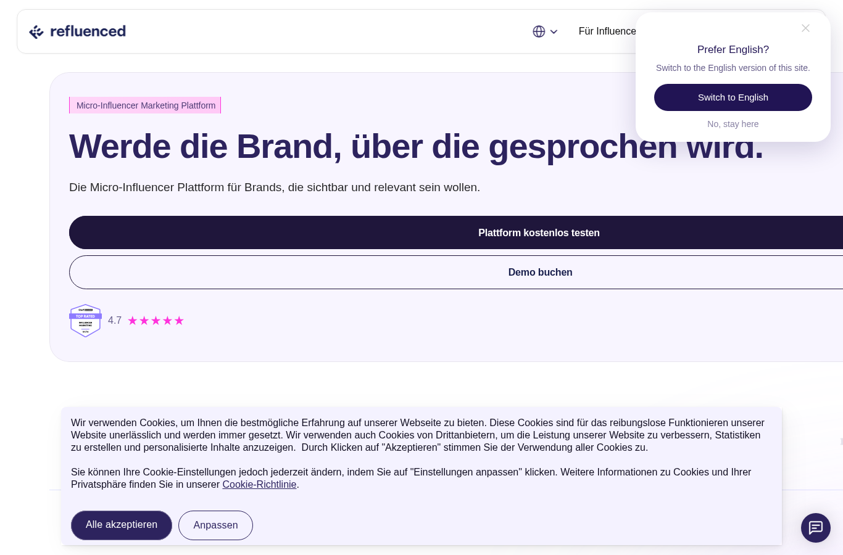843x555 pixels.
Task: Open the Für Influencer menu item
Action: coord(607,31)
